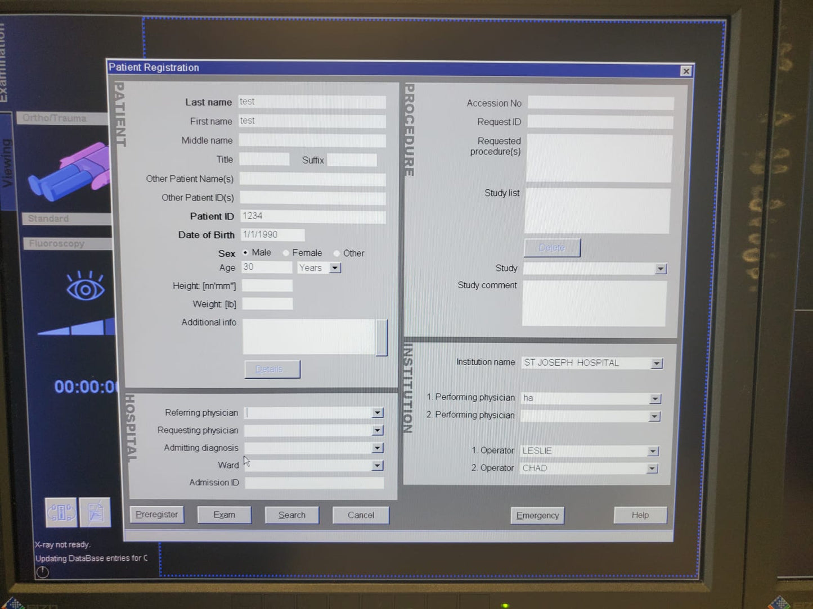Select the Male sex option
813x609 pixels.
click(x=245, y=253)
